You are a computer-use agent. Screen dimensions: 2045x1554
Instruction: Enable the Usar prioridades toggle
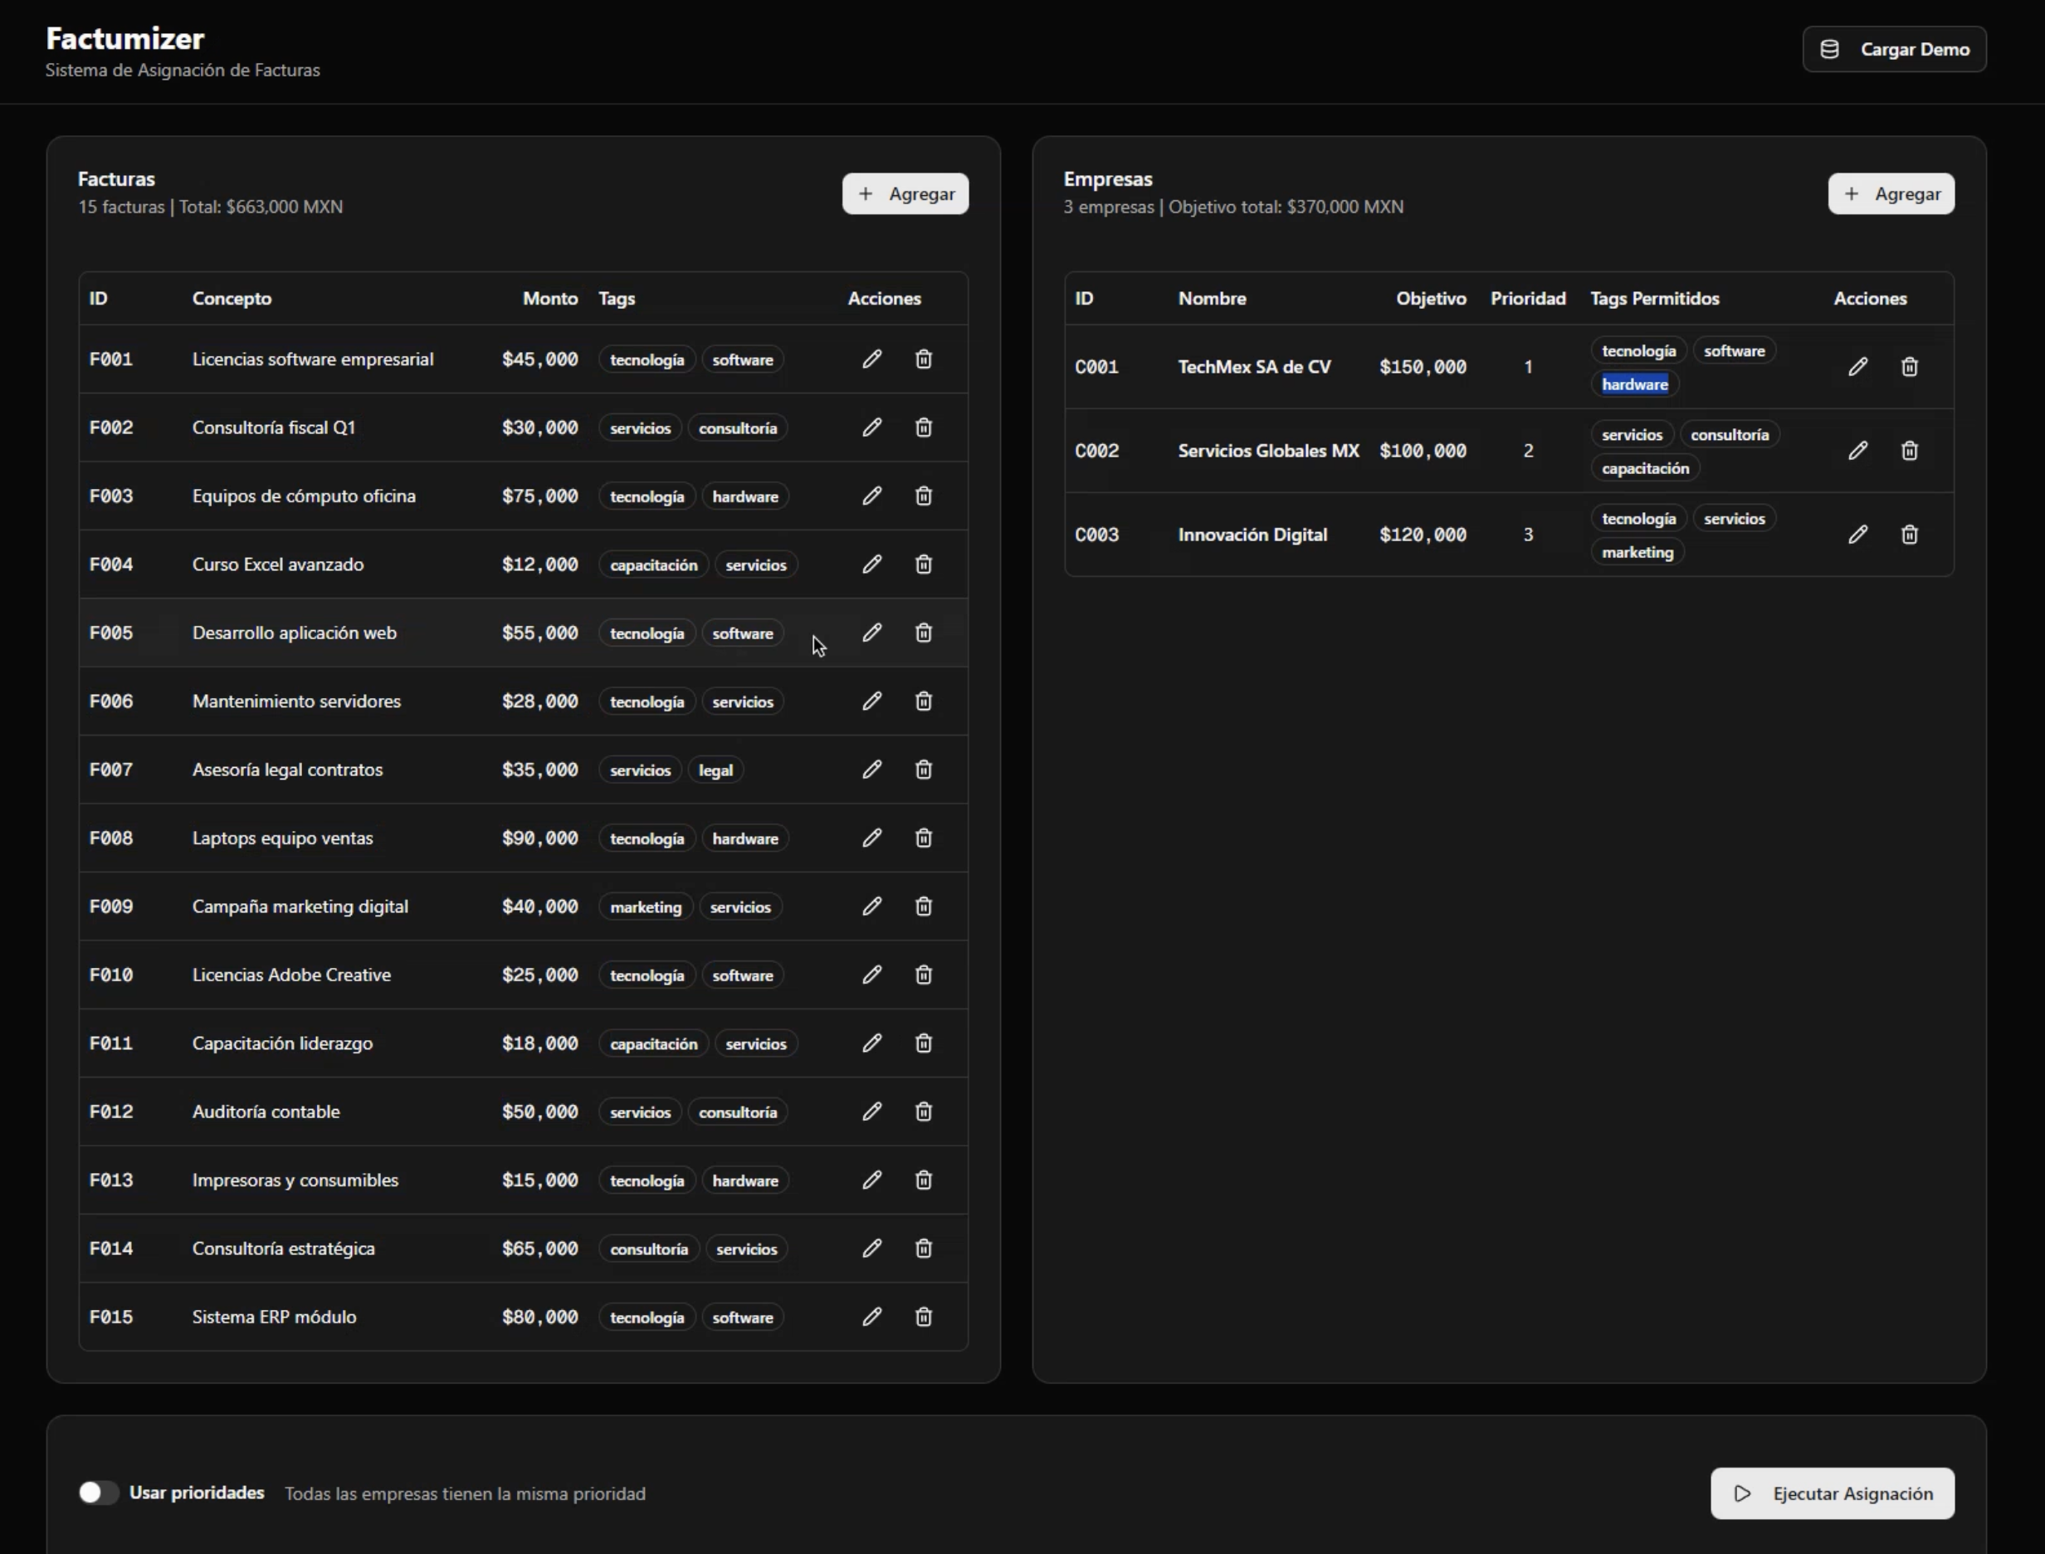[98, 1492]
